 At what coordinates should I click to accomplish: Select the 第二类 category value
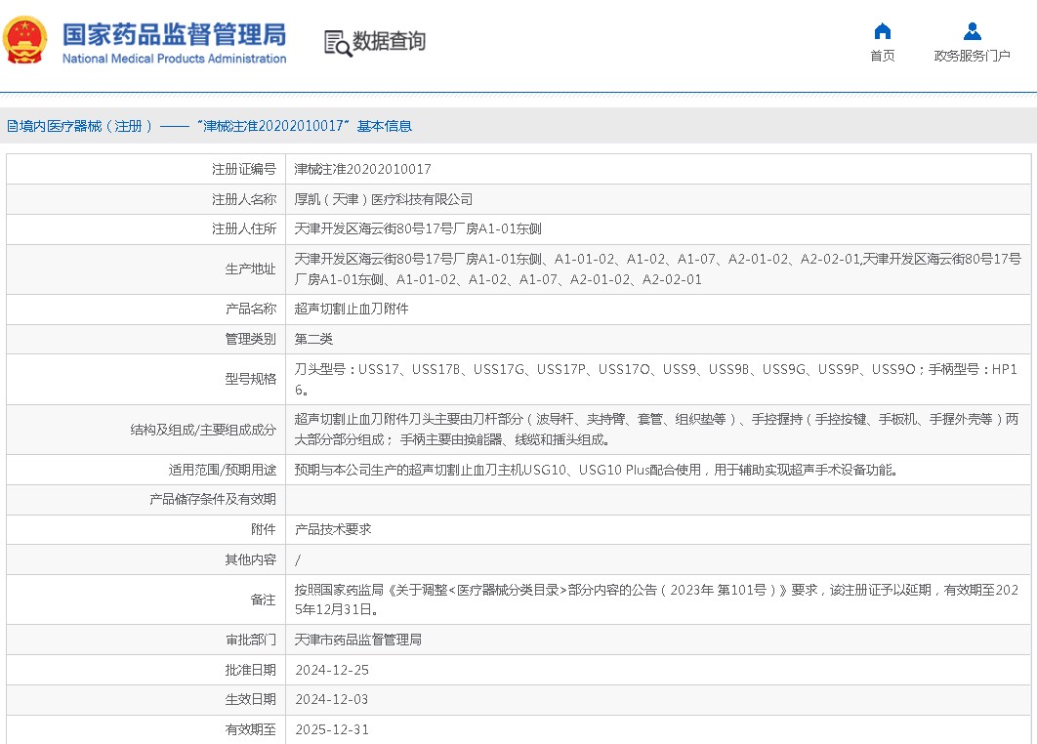pos(313,339)
